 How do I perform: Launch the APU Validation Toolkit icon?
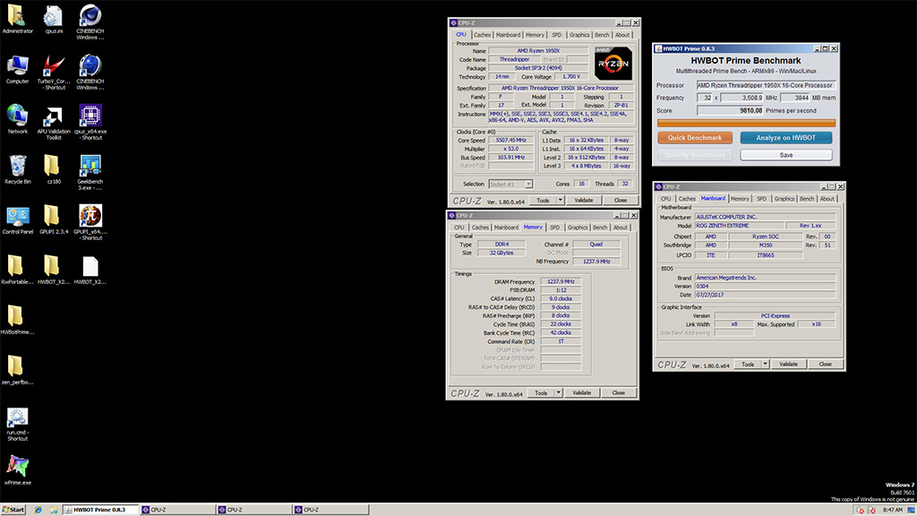[53, 123]
